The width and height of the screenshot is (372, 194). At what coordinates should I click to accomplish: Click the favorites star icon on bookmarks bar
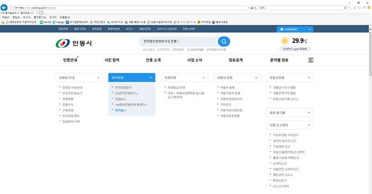pos(3,22)
